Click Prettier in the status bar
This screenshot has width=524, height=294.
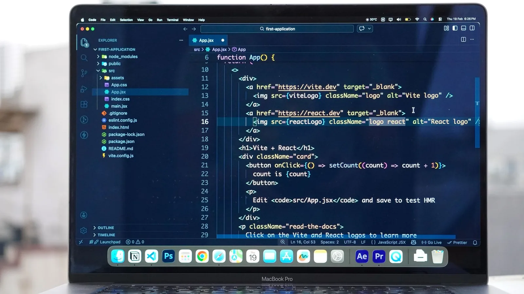coord(457,242)
